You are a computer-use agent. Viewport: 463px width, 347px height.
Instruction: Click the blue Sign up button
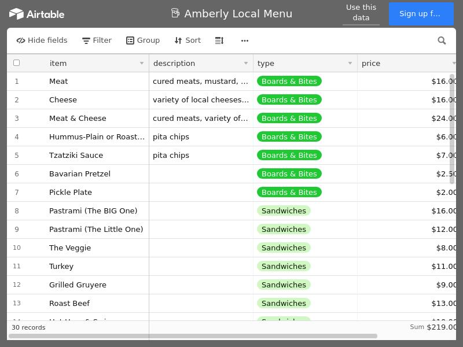pyautogui.click(x=421, y=14)
